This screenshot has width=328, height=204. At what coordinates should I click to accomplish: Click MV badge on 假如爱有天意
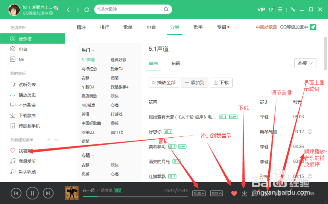click(233, 117)
